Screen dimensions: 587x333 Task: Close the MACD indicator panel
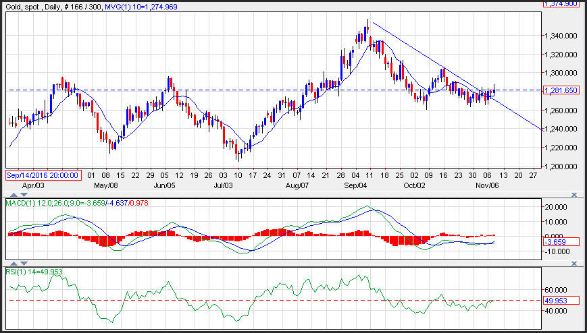pyautogui.click(x=573, y=194)
